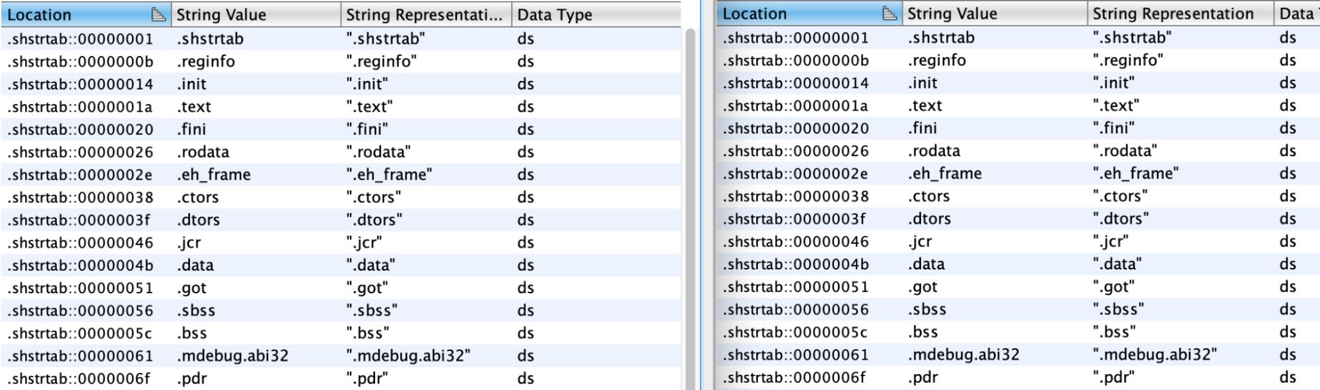The image size is (1320, 390).
Task: Select .mdebug.abi32 string in left table
Action: [232, 356]
